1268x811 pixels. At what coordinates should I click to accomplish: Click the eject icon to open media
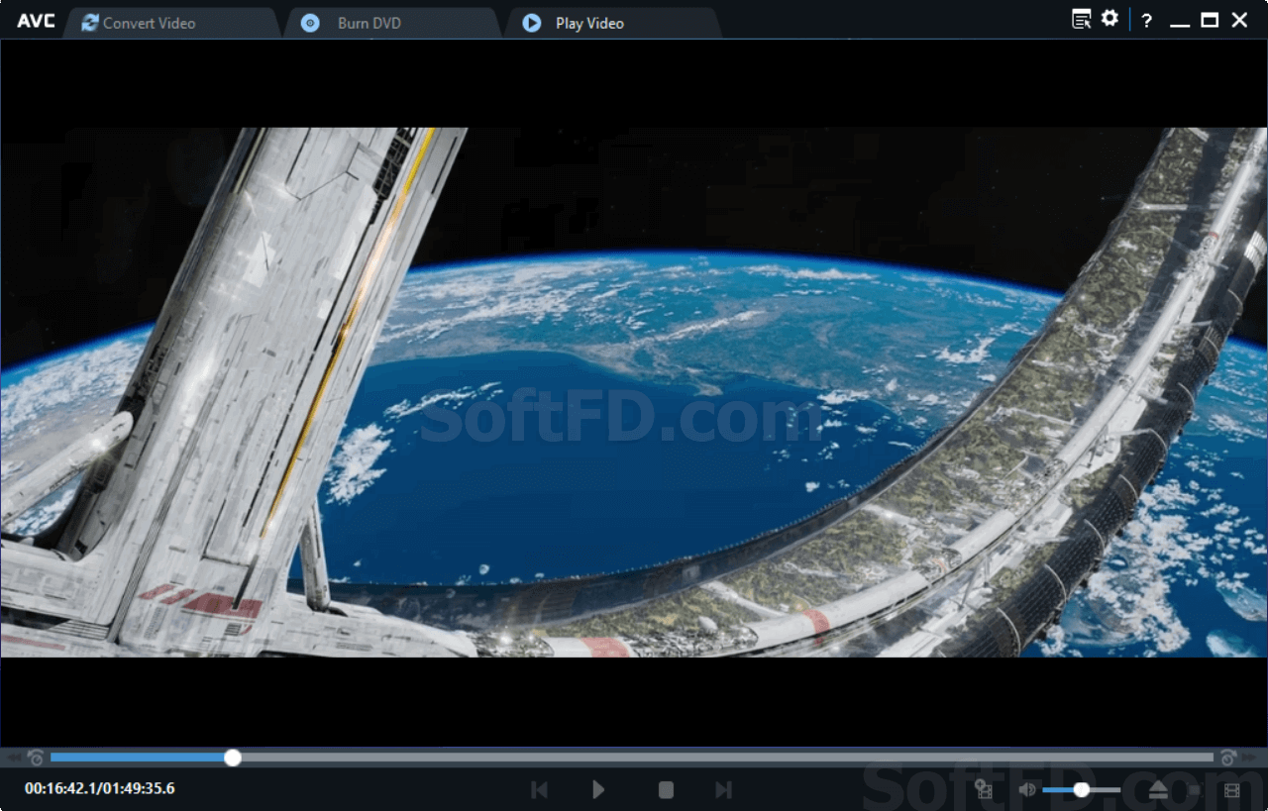tap(1158, 789)
